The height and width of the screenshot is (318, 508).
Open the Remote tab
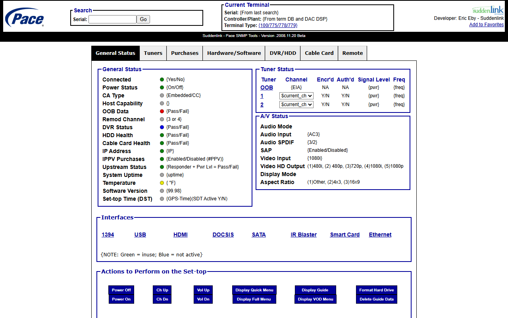352,53
